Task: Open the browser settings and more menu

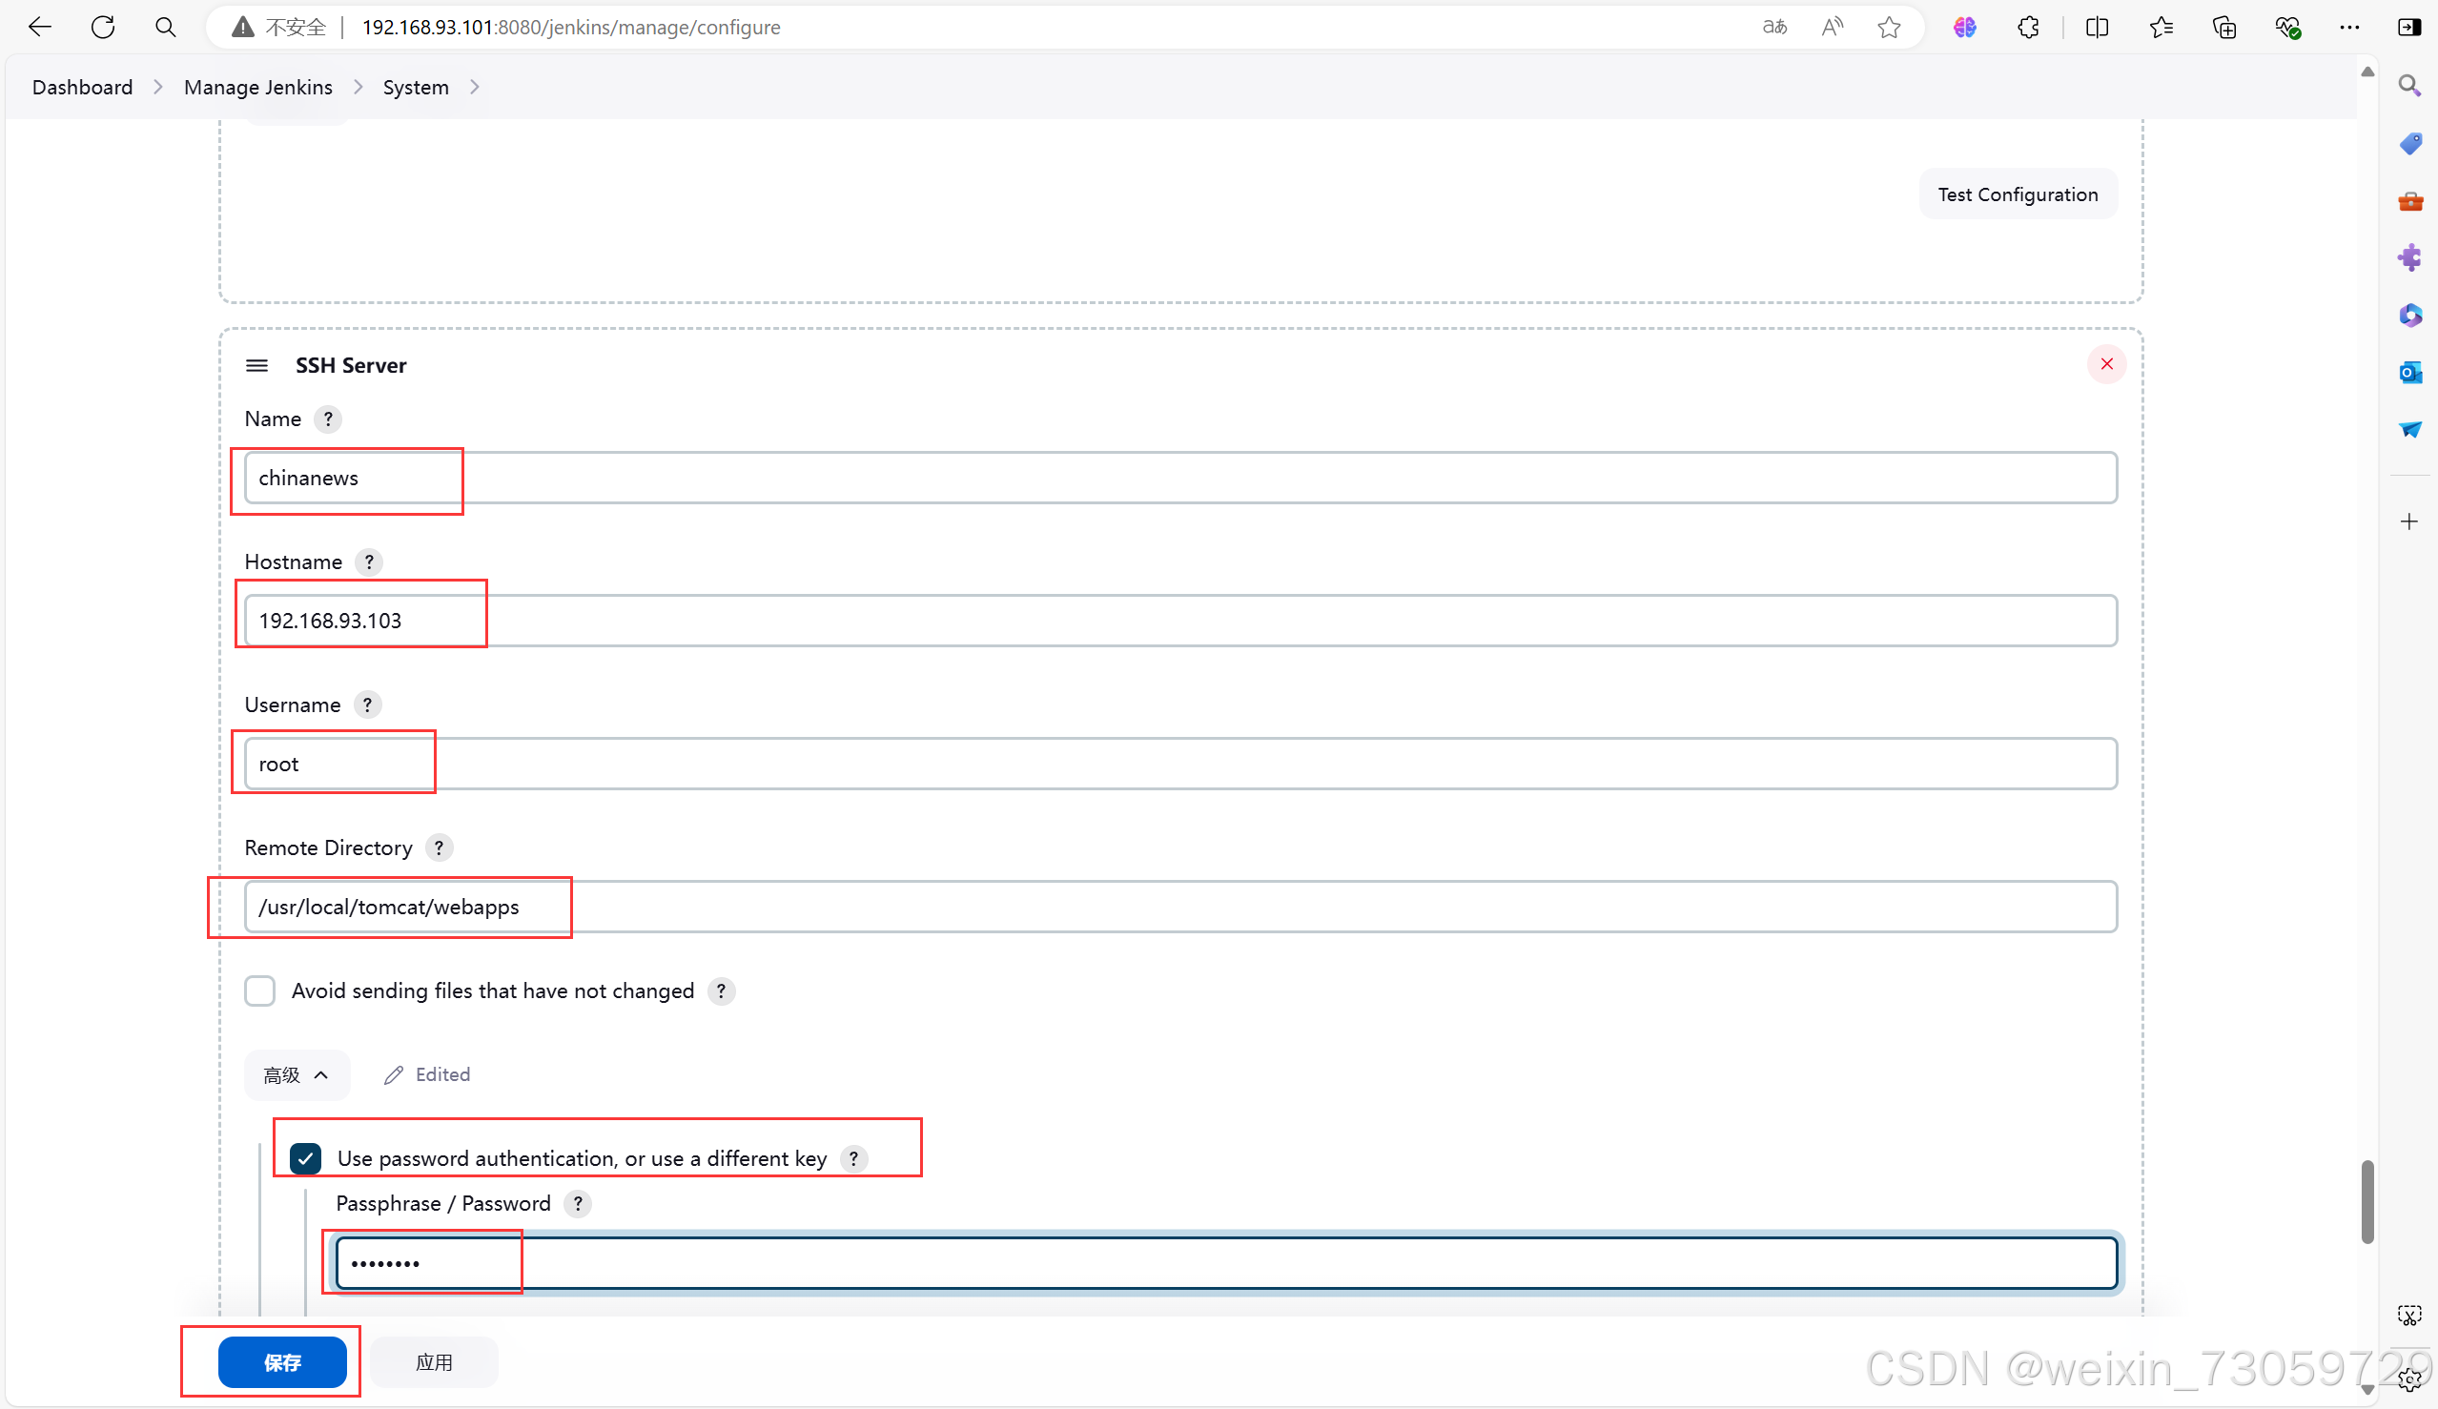Action: click(2349, 27)
